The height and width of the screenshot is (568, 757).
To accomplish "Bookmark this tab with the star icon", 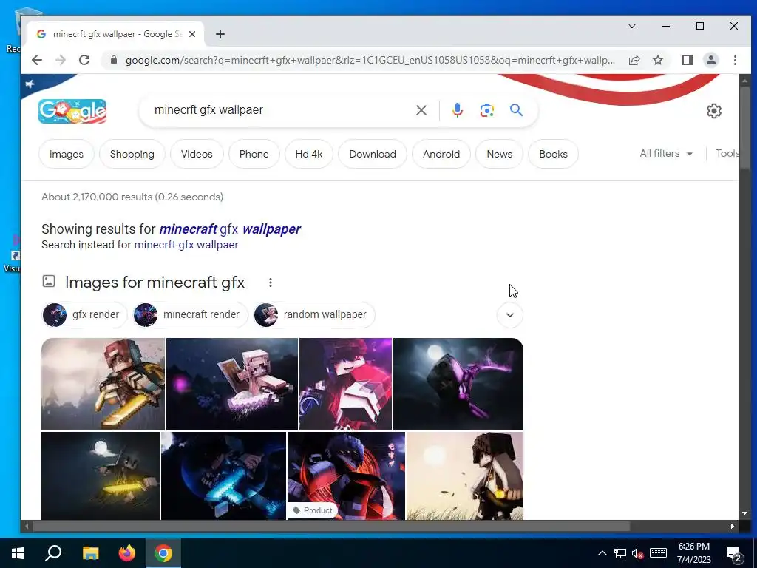I will pyautogui.click(x=658, y=61).
